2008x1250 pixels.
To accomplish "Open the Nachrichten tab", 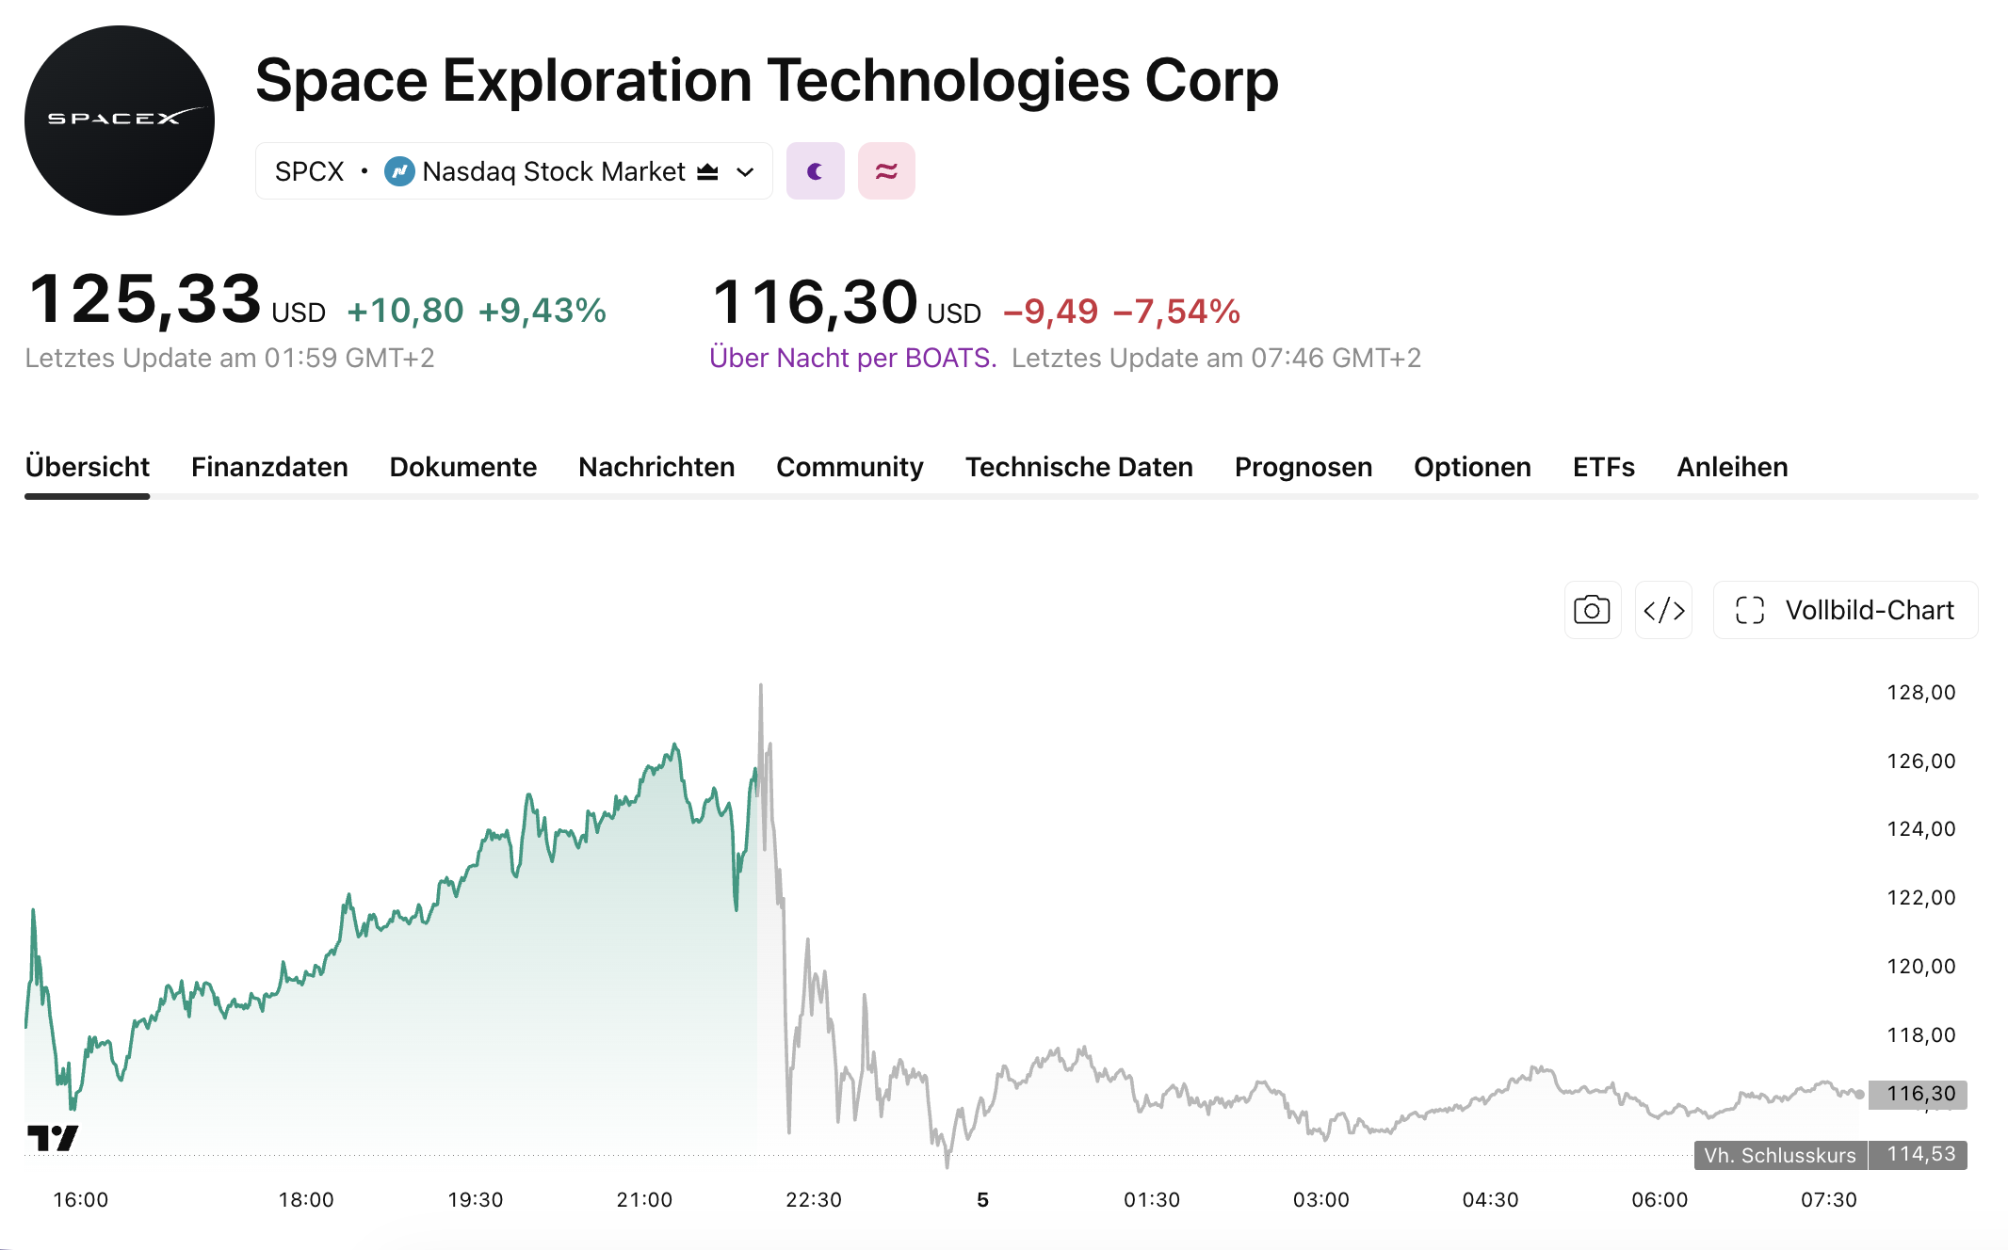I will click(656, 467).
